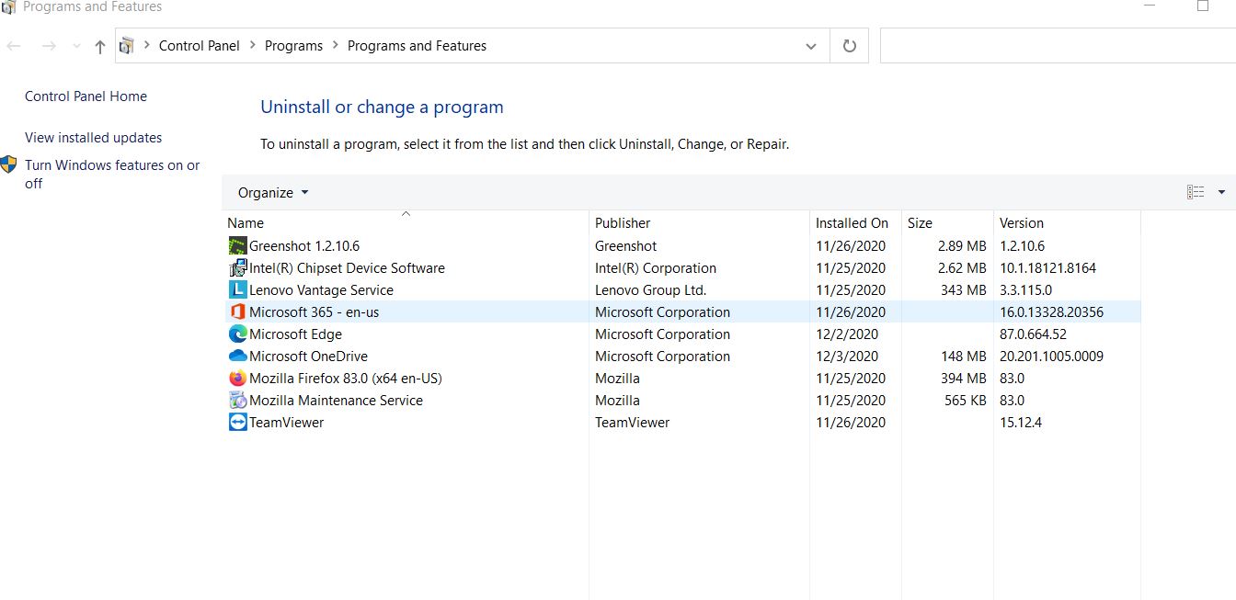This screenshot has width=1236, height=600.
Task: Click the Windows features shield icon
Action: tap(9, 165)
